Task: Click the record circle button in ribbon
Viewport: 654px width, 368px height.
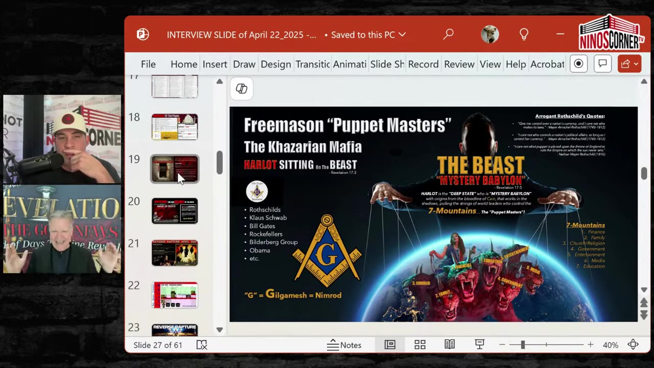Action: tap(578, 64)
